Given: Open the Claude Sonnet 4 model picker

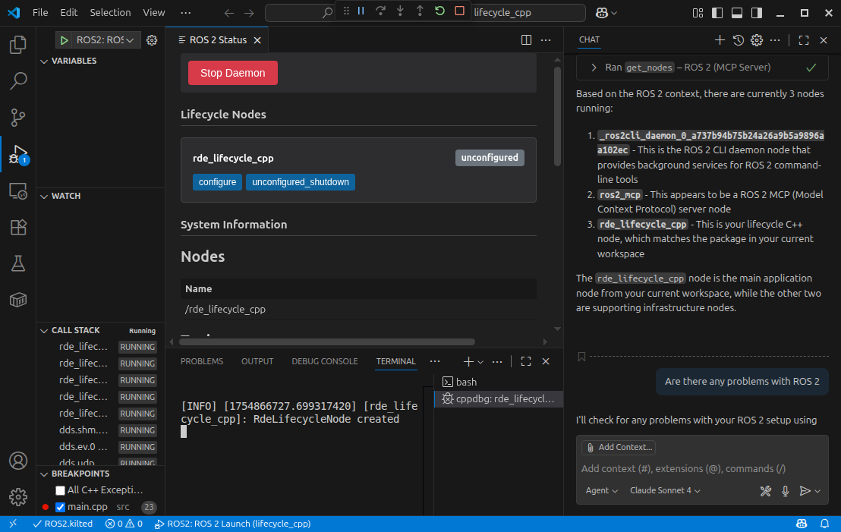Looking at the screenshot, I should pos(665,491).
